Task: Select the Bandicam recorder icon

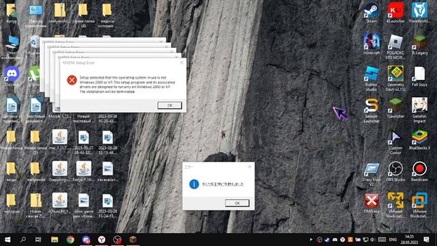Action: pos(419,172)
